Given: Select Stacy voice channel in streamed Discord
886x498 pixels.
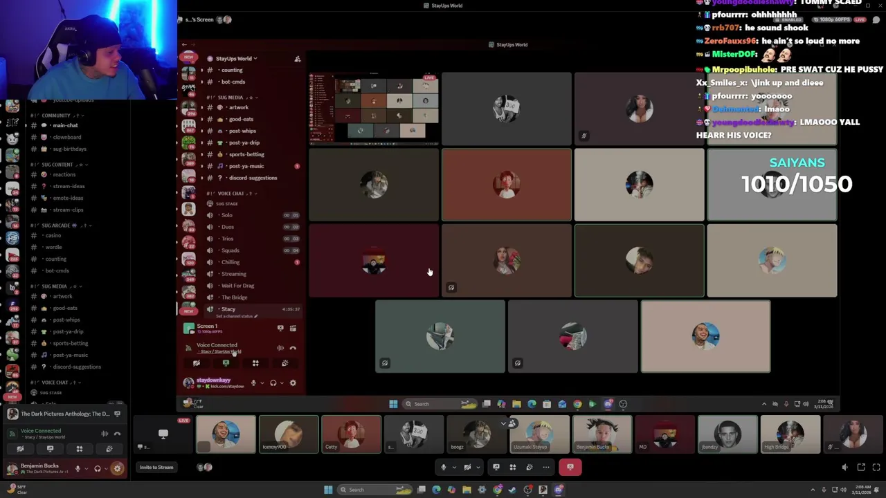Looking at the screenshot, I should coord(228,309).
